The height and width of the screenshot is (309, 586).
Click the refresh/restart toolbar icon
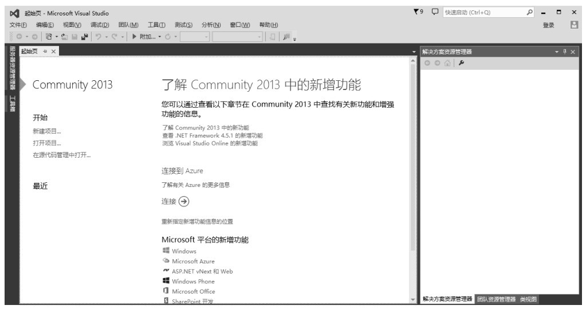168,37
